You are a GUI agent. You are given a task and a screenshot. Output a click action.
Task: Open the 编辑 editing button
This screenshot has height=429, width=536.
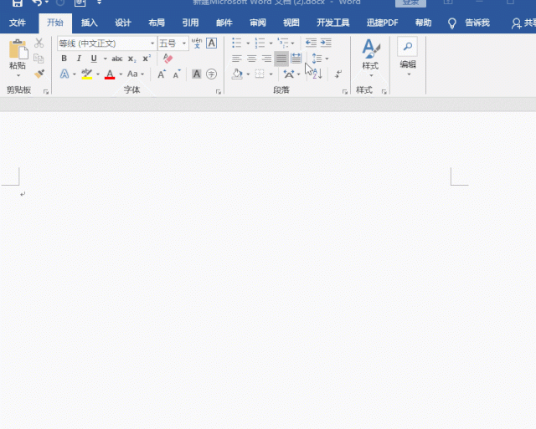coord(408,57)
